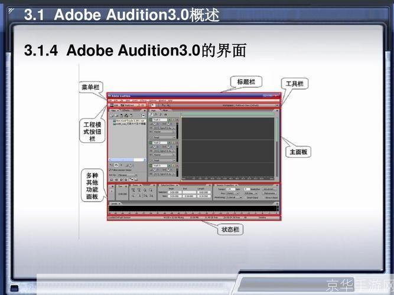394x295 pixels.
Task: Open the File menu
Action: [110, 100]
